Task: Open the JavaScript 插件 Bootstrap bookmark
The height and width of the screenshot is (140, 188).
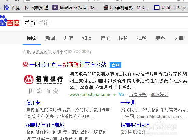Action: (75, 8)
